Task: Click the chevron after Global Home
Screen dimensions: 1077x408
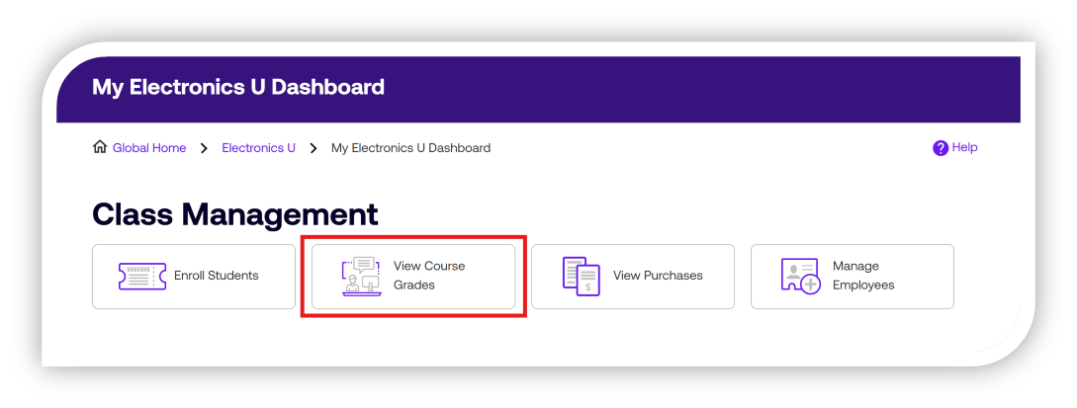Action: tap(204, 148)
